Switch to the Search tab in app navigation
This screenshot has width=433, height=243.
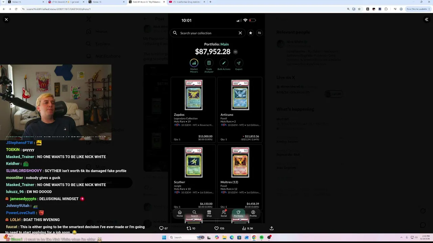pos(194,214)
